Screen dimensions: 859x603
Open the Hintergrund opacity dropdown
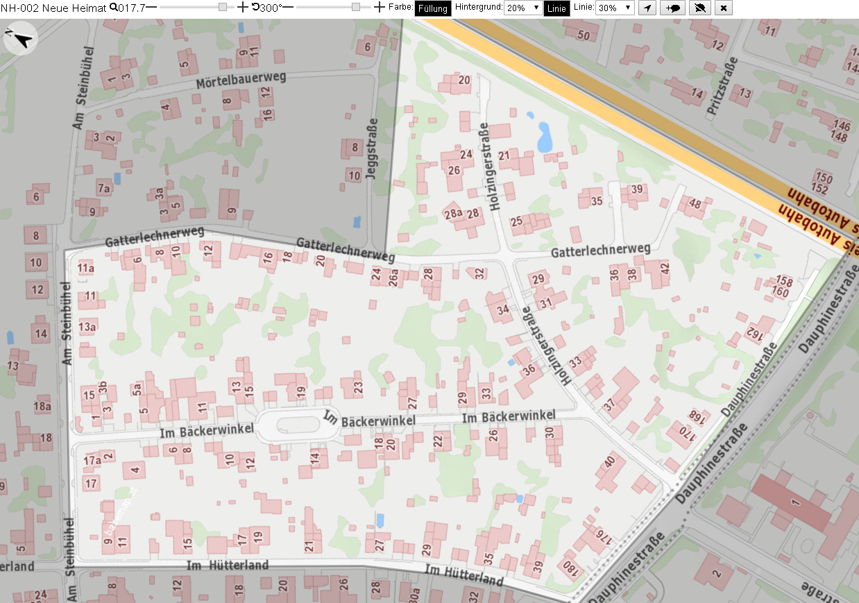pos(523,8)
